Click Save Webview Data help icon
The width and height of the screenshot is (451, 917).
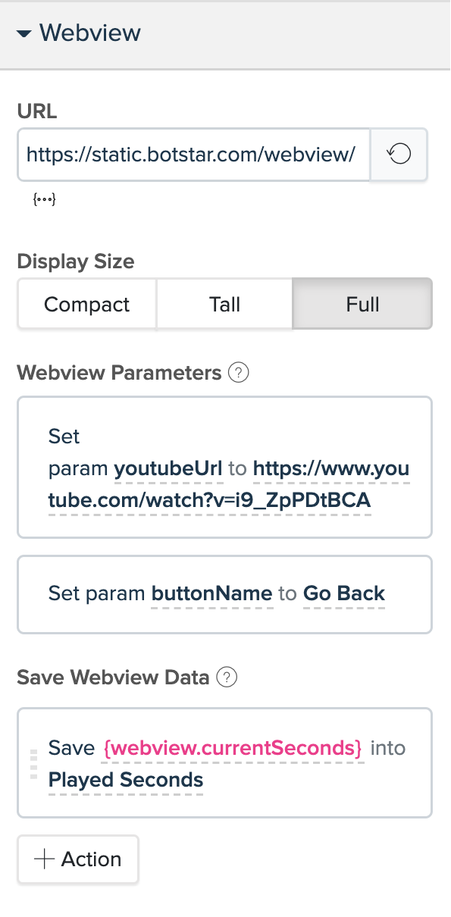[227, 678]
